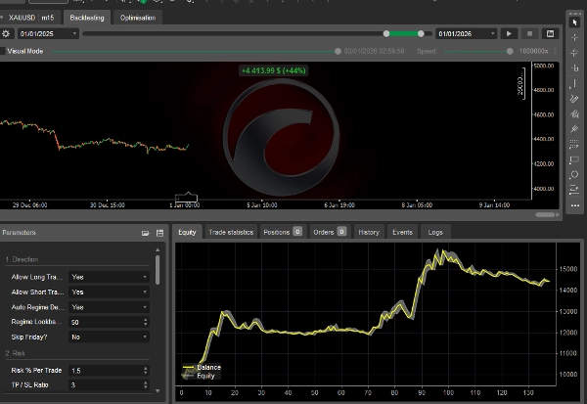Image resolution: width=587 pixels, height=404 pixels.
Task: Adjust the Speed value stepper
Action: tap(555, 51)
